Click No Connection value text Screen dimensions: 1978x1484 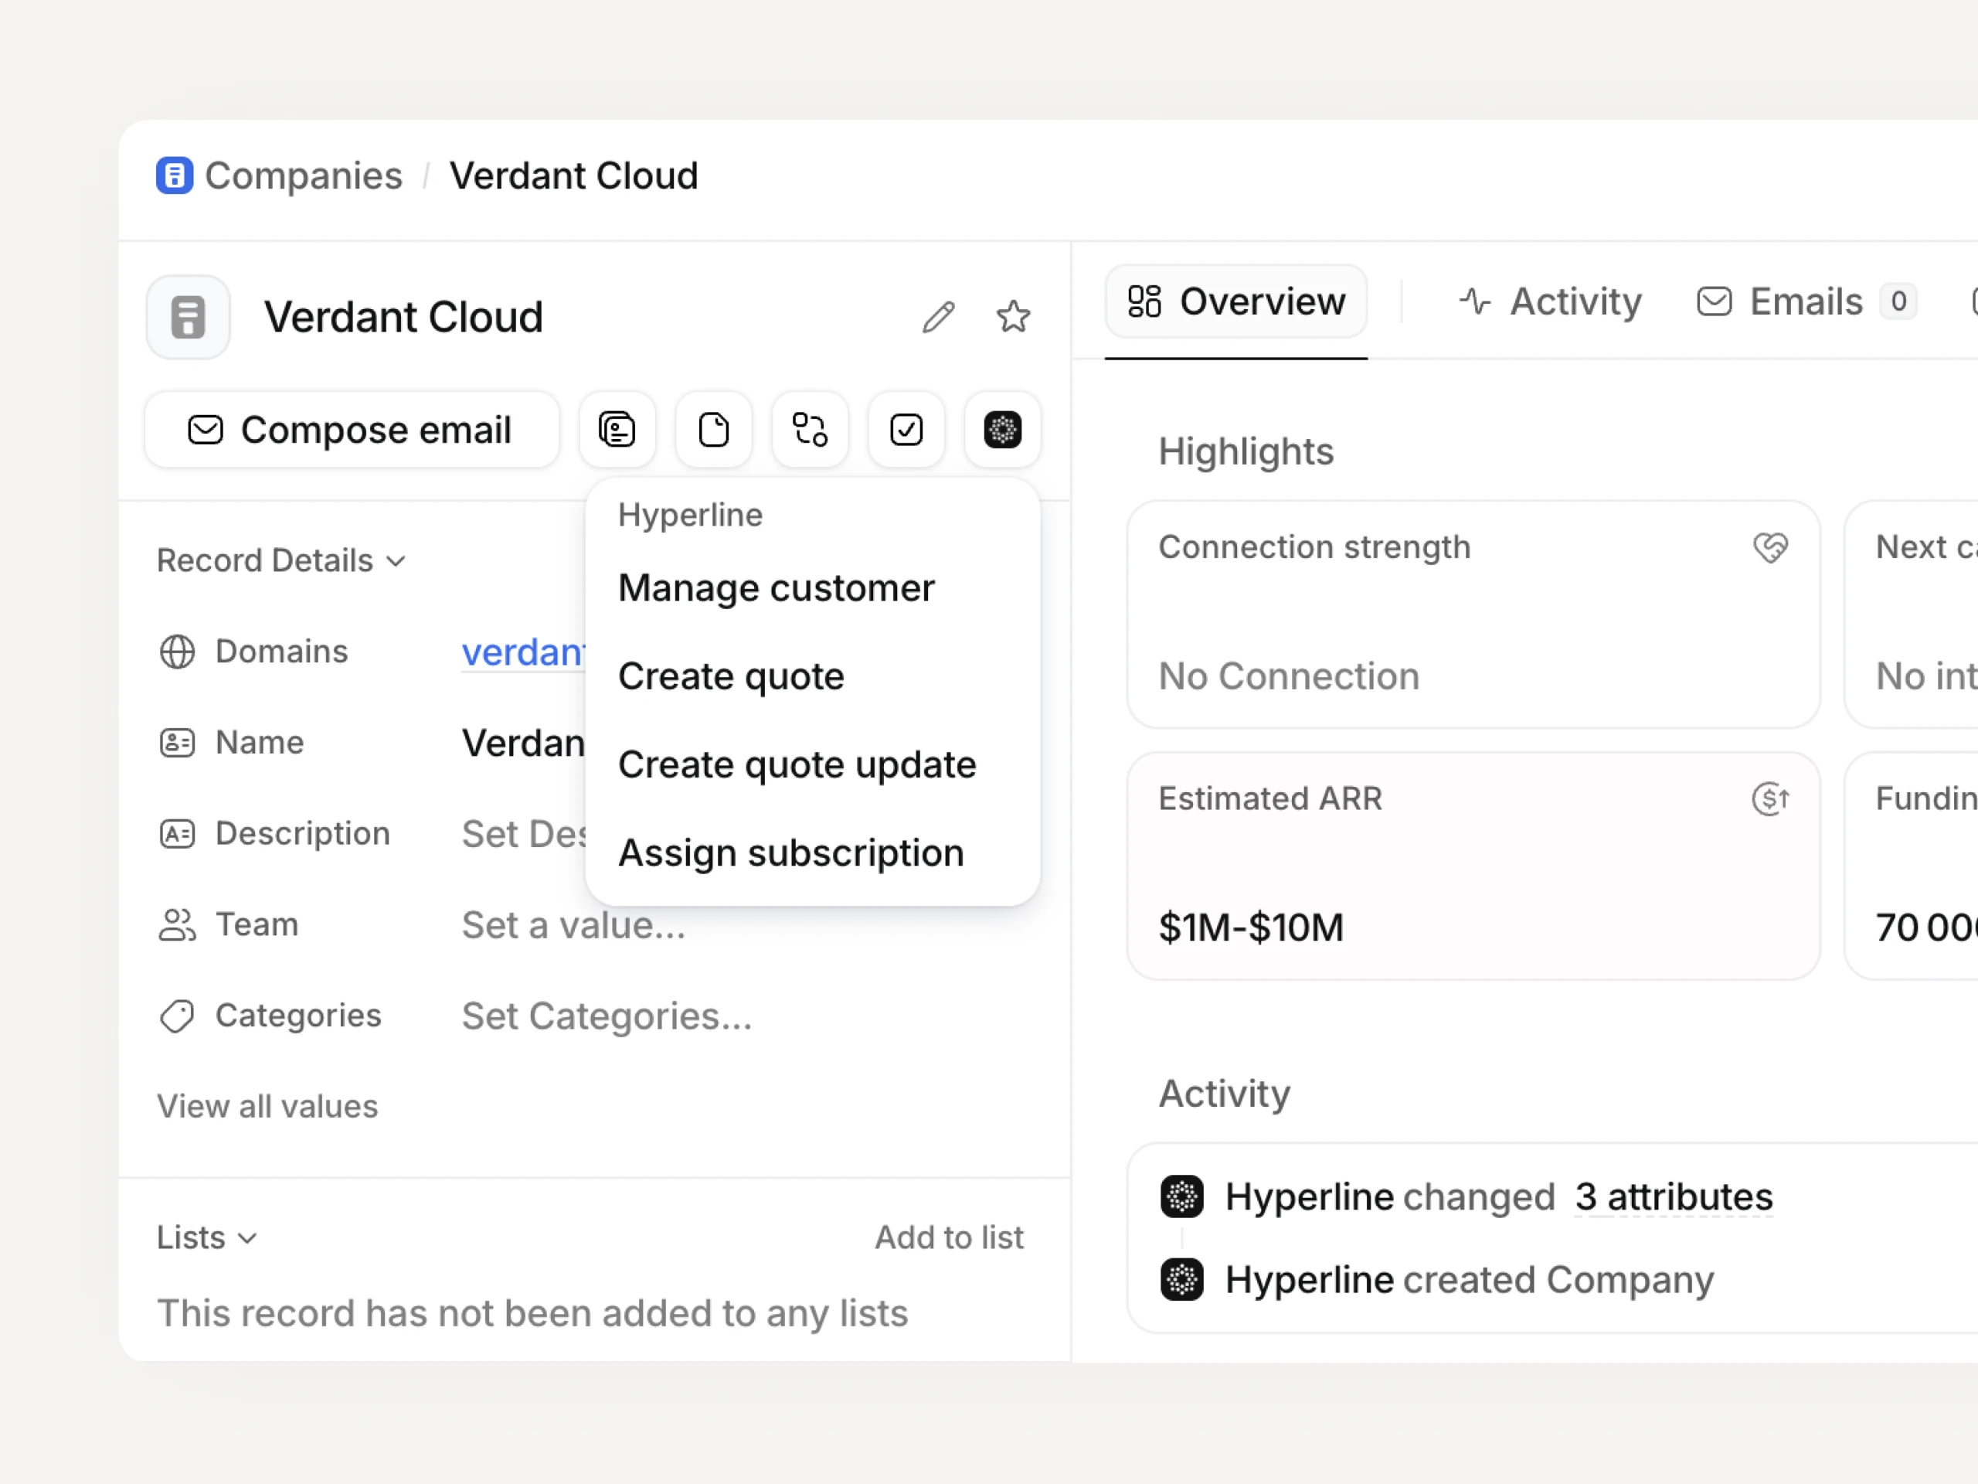click(x=1289, y=676)
